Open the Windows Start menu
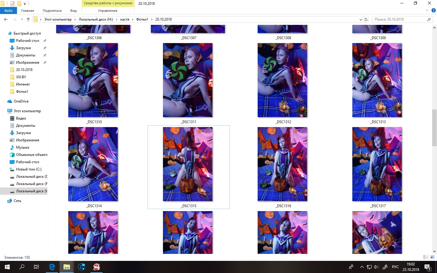This screenshot has height=273, width=437. click(7, 267)
